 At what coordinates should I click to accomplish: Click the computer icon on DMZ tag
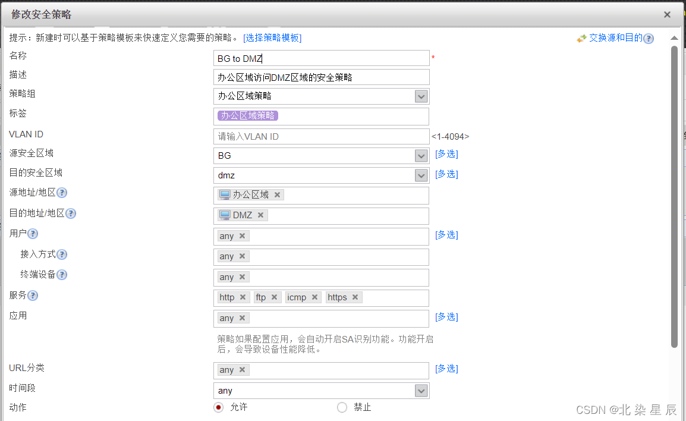[225, 215]
